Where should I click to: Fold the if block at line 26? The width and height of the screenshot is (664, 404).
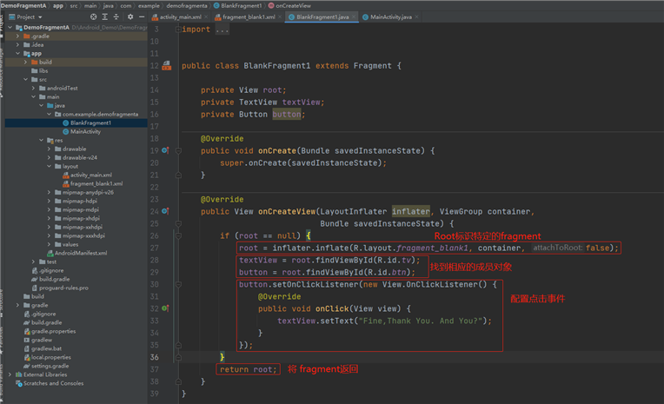[x=178, y=235]
